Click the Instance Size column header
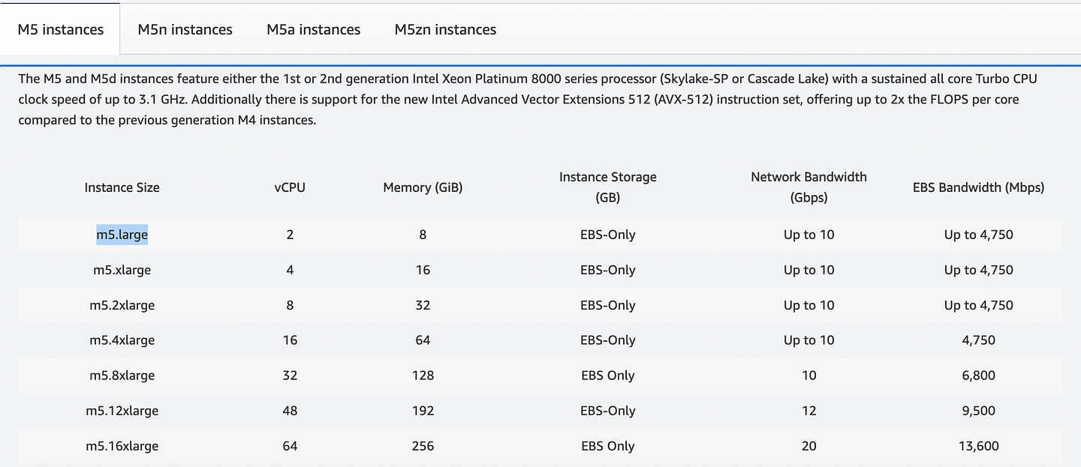Image resolution: width=1081 pixels, height=467 pixels. (x=122, y=187)
